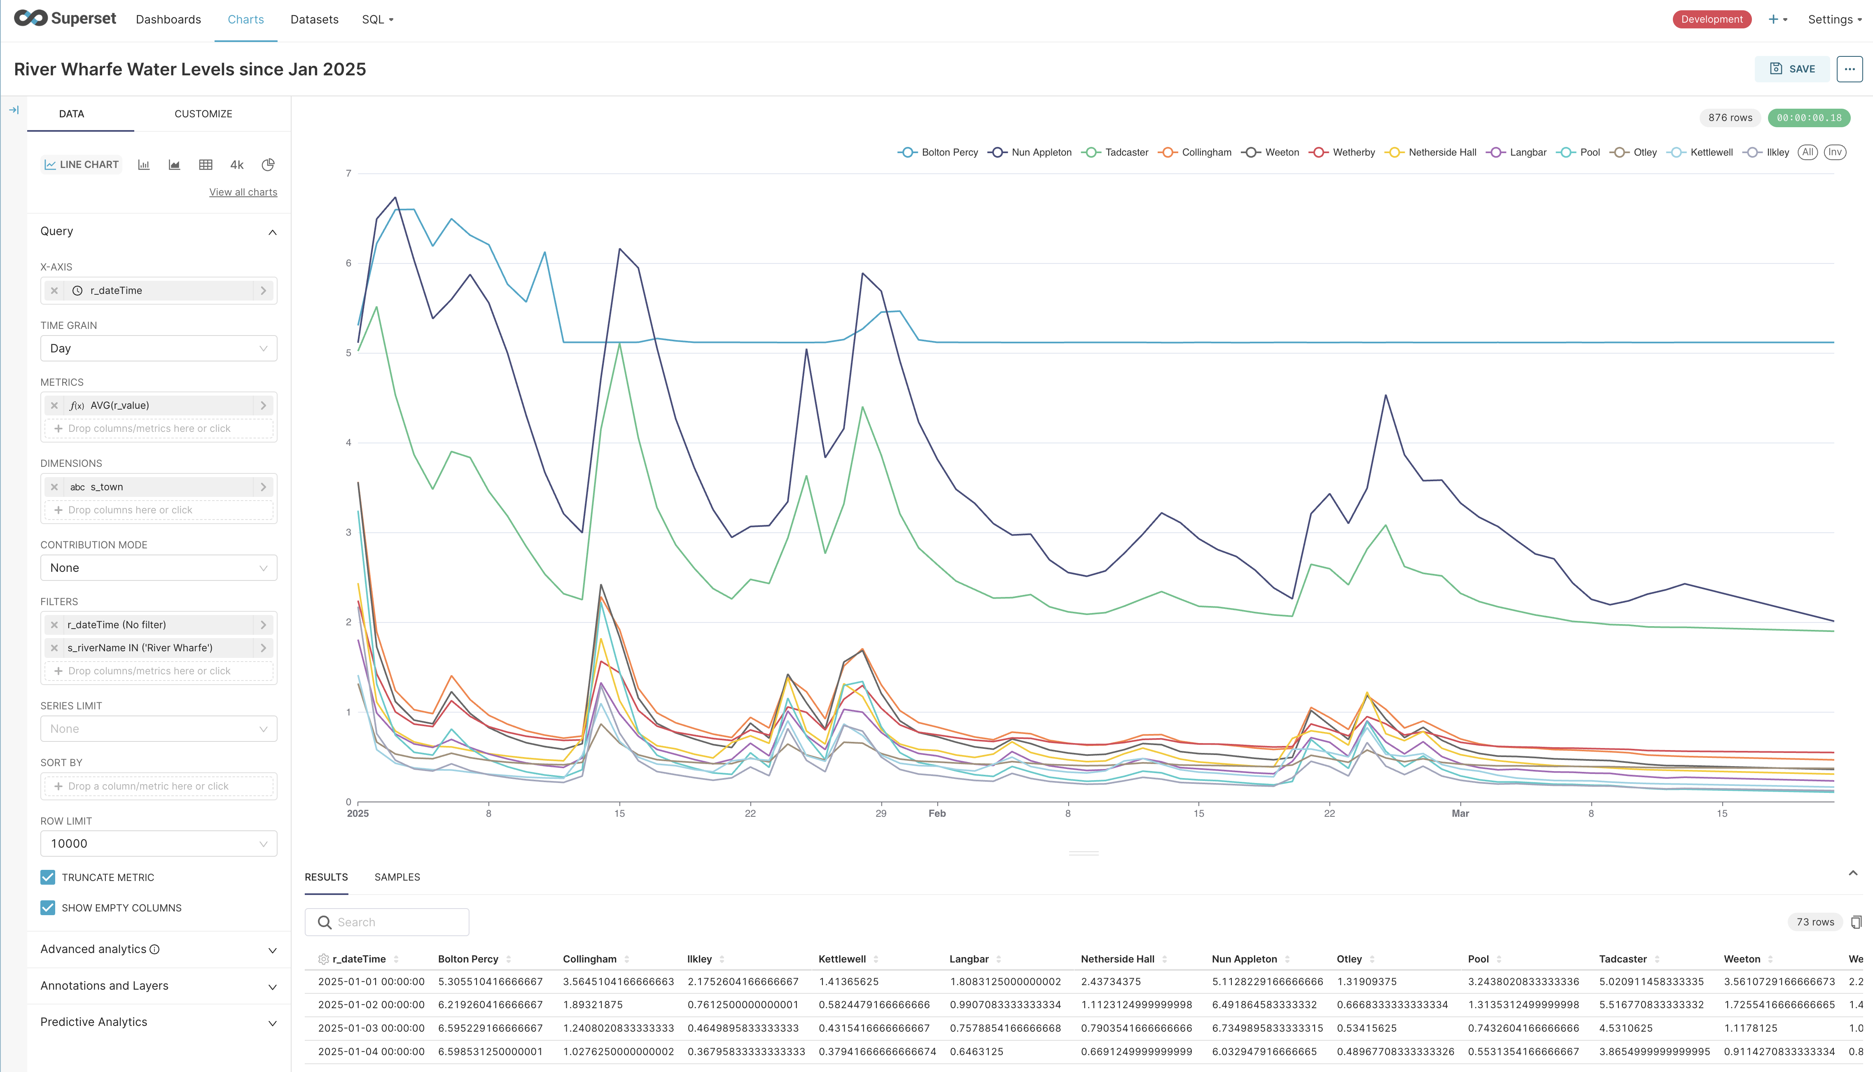This screenshot has width=1873, height=1072.
Task: Open the plus create-new menu
Action: click(x=1777, y=19)
